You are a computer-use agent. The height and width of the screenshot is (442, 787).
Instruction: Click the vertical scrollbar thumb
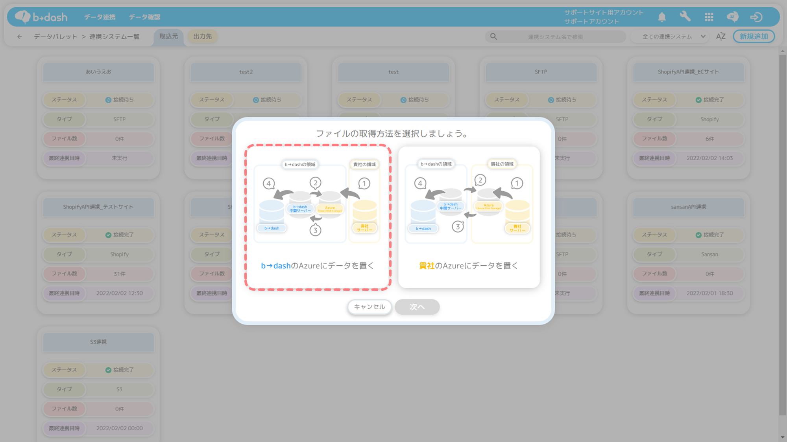tap(782, 235)
